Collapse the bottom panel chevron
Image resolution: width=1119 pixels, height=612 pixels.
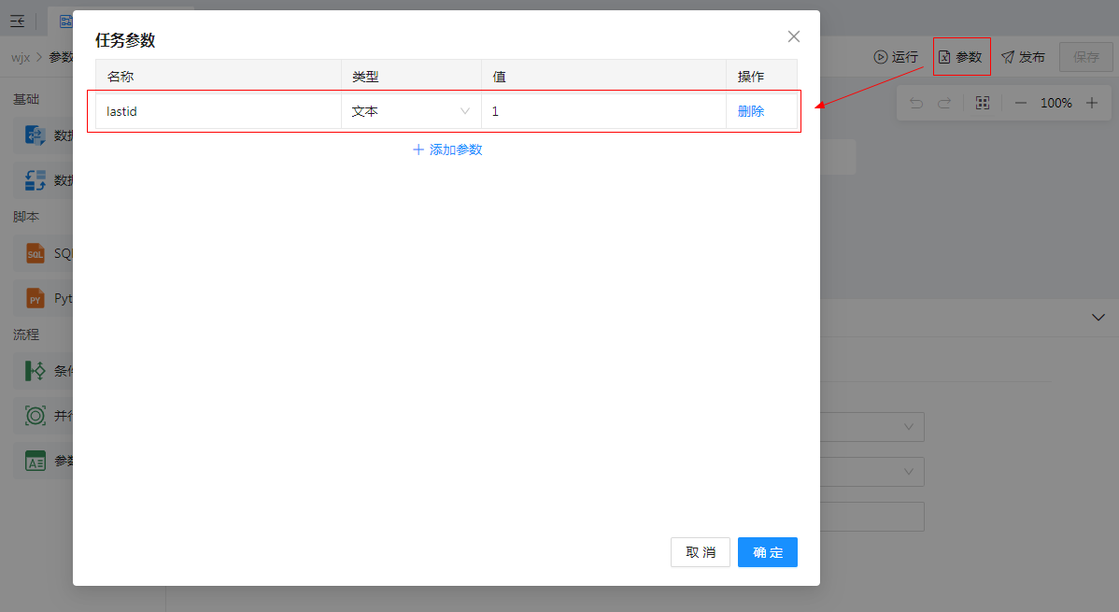1098,318
